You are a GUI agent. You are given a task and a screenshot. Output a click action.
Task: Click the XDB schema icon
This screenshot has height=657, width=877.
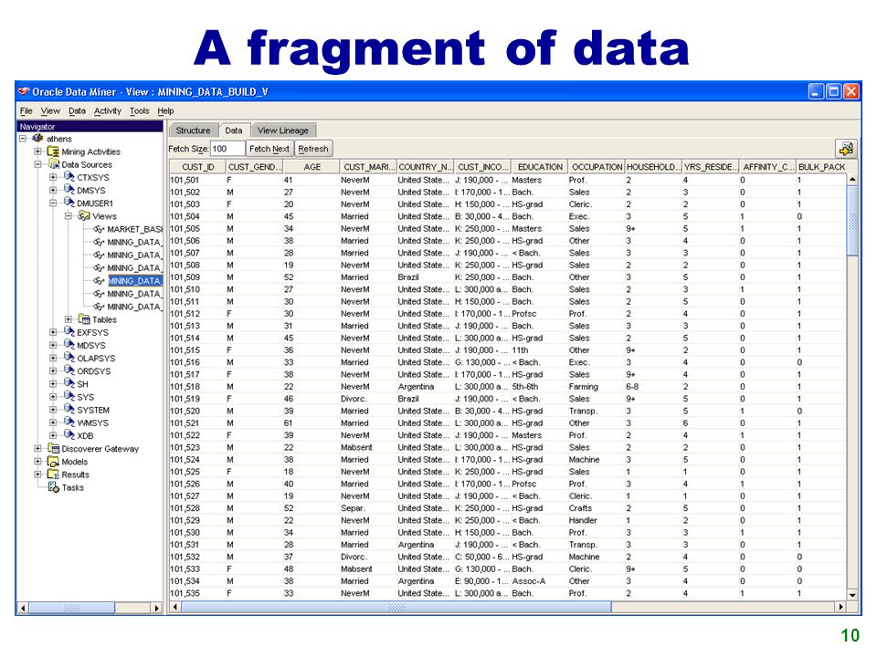point(69,435)
